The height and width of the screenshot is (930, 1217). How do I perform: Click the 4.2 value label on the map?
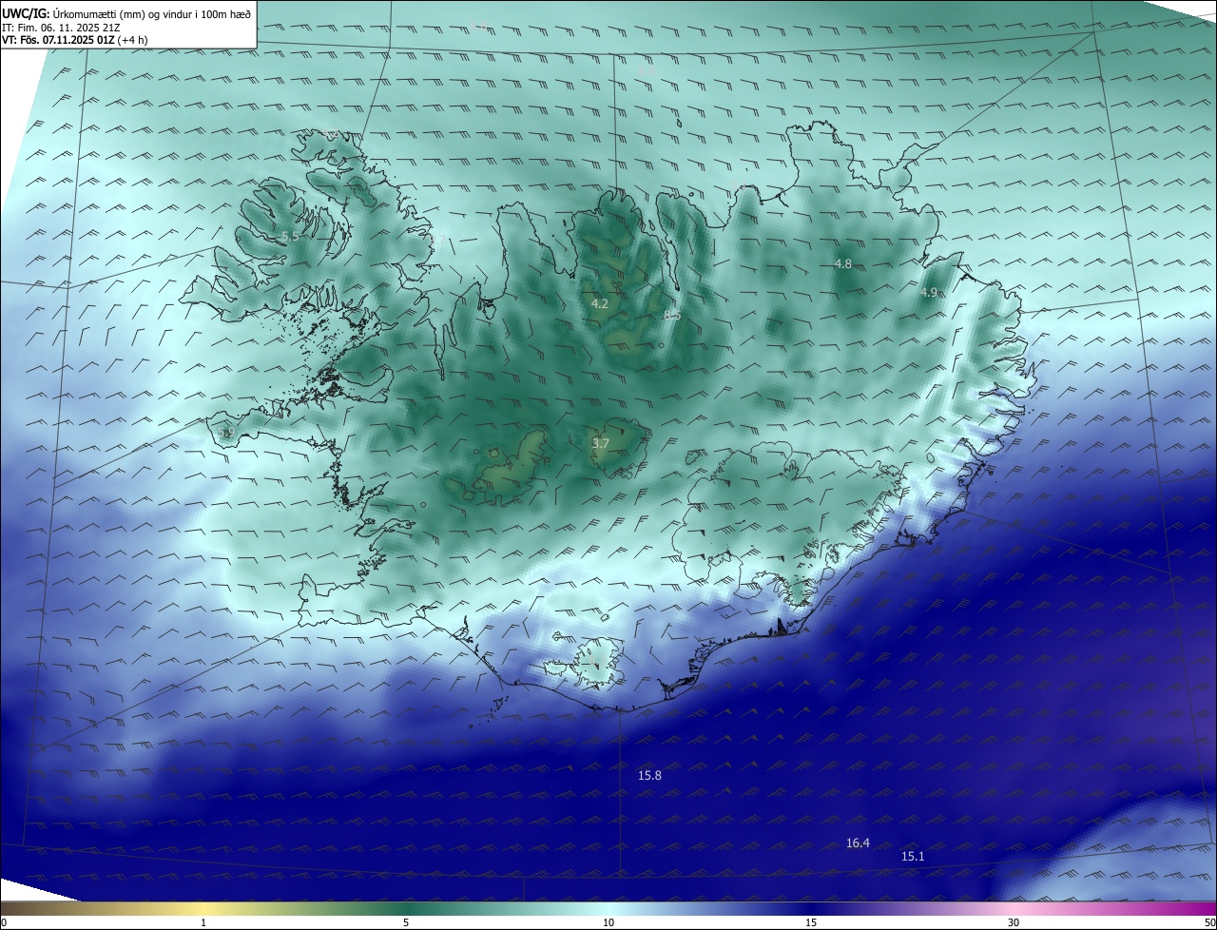click(600, 304)
